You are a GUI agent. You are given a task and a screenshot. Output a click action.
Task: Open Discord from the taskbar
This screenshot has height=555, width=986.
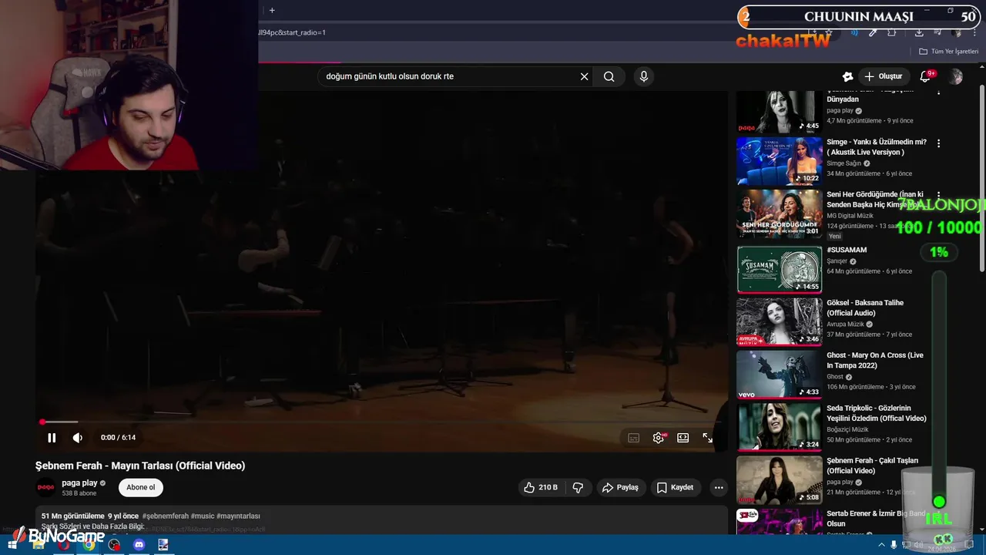pos(139,544)
